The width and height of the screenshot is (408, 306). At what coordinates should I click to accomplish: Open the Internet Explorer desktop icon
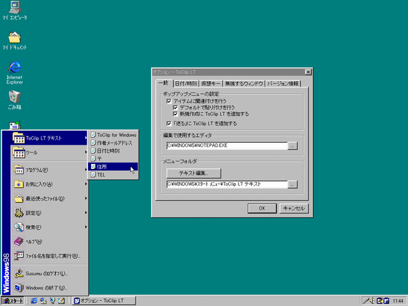pyautogui.click(x=14, y=68)
